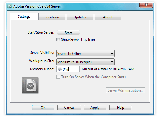Close the Adobe Version Cue CS4 Server dialog
Screen dimensions: 160x116
click(x=146, y=5)
